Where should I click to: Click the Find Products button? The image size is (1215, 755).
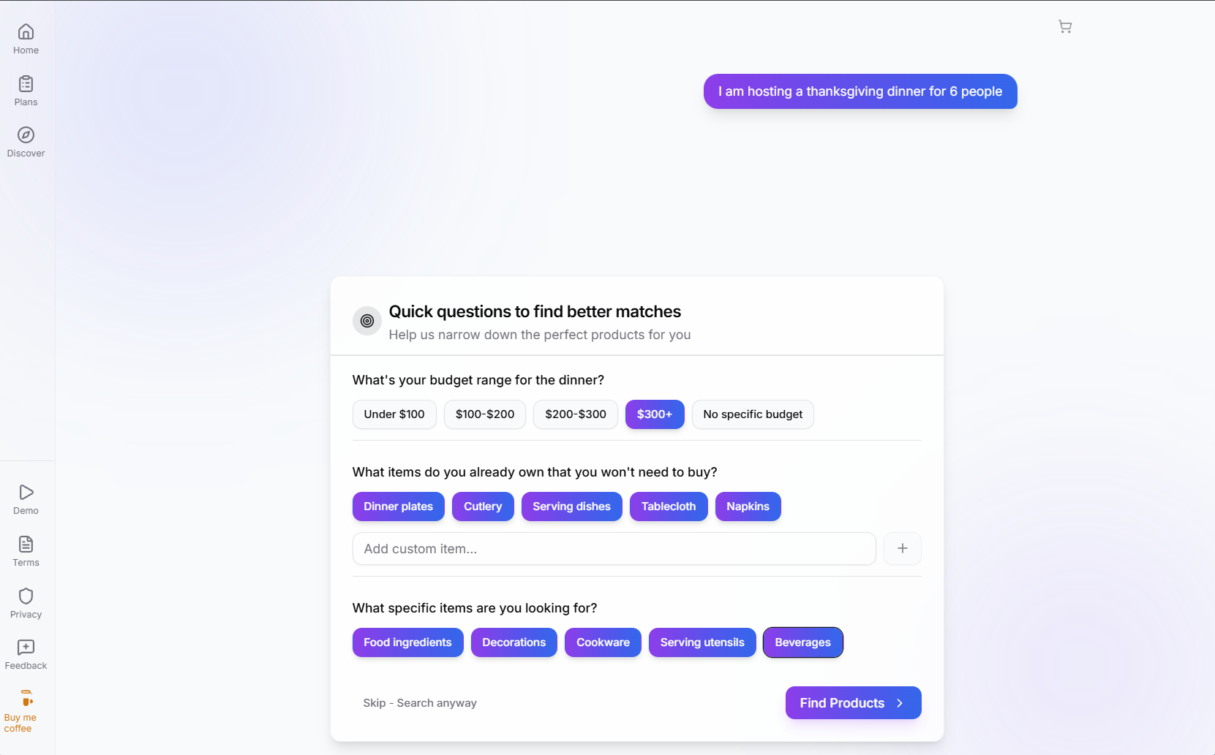pos(853,702)
